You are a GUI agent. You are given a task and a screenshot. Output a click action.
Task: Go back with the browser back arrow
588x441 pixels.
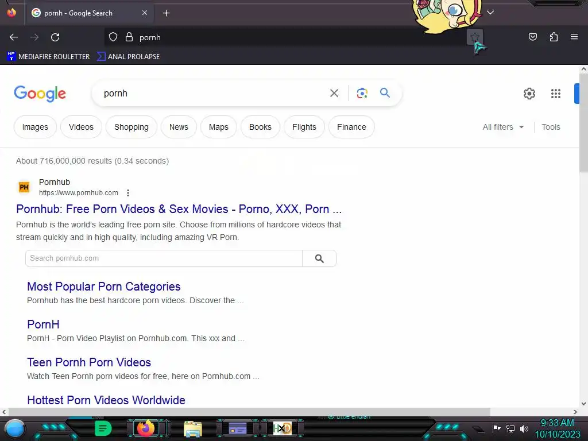[x=14, y=37]
